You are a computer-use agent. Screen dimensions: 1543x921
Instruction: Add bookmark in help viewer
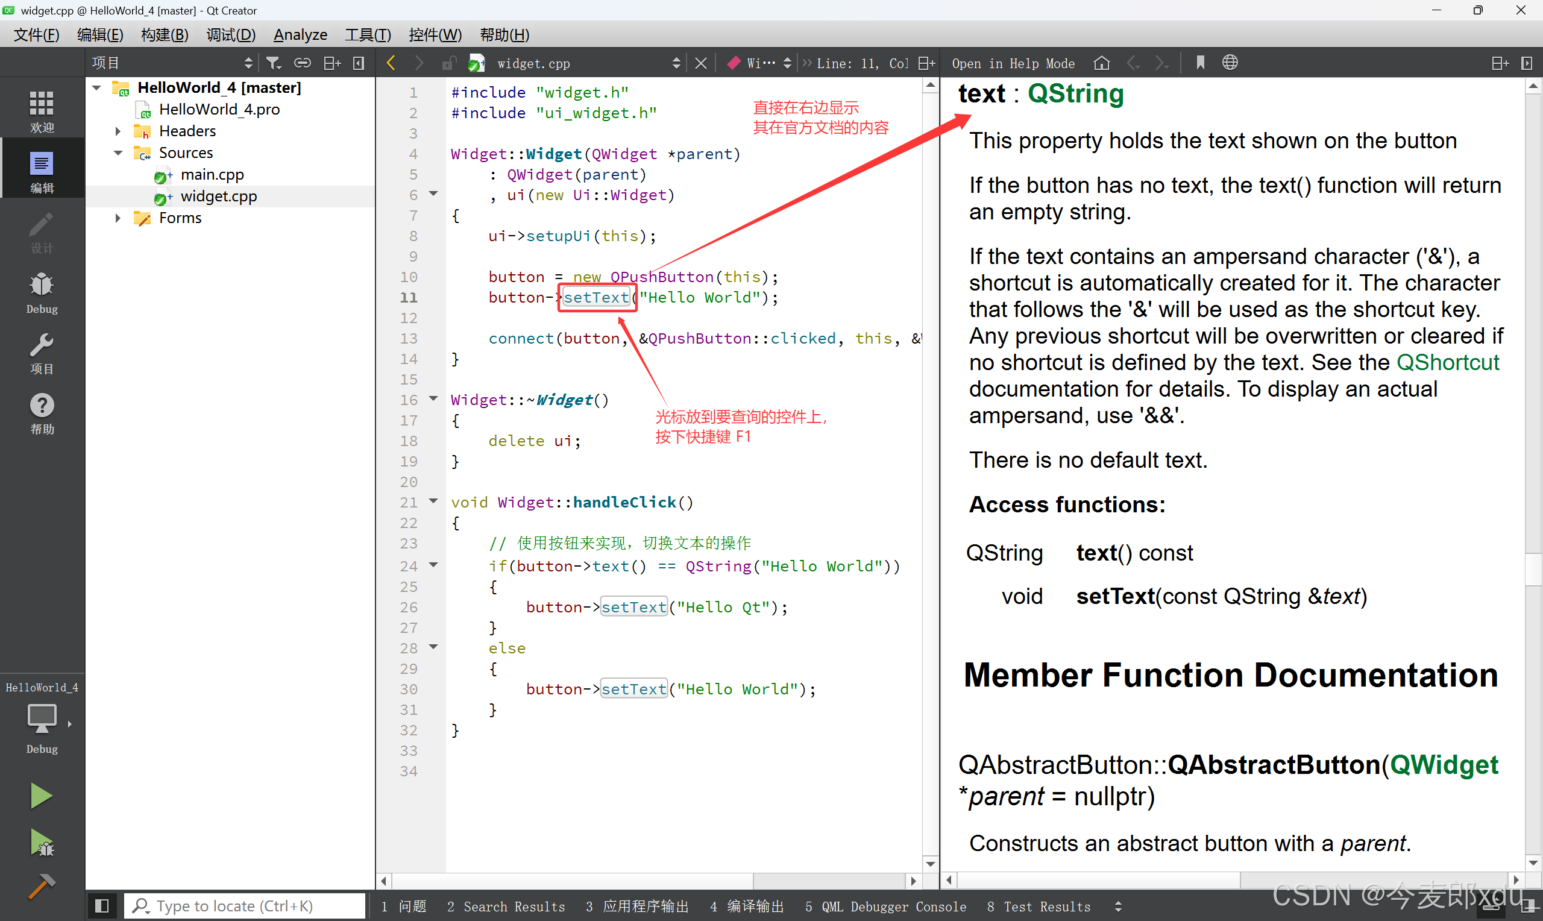click(x=1200, y=63)
